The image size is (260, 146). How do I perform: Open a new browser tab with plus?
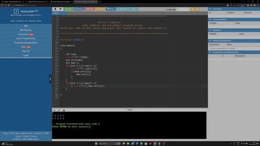click(x=100, y=2)
